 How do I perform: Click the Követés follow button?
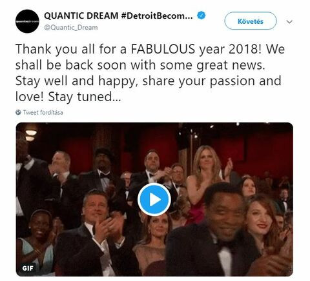tap(251, 21)
